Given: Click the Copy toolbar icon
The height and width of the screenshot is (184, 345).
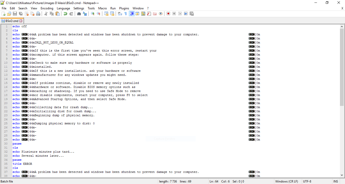Looking at the screenshot, I should [x=52, y=14].
